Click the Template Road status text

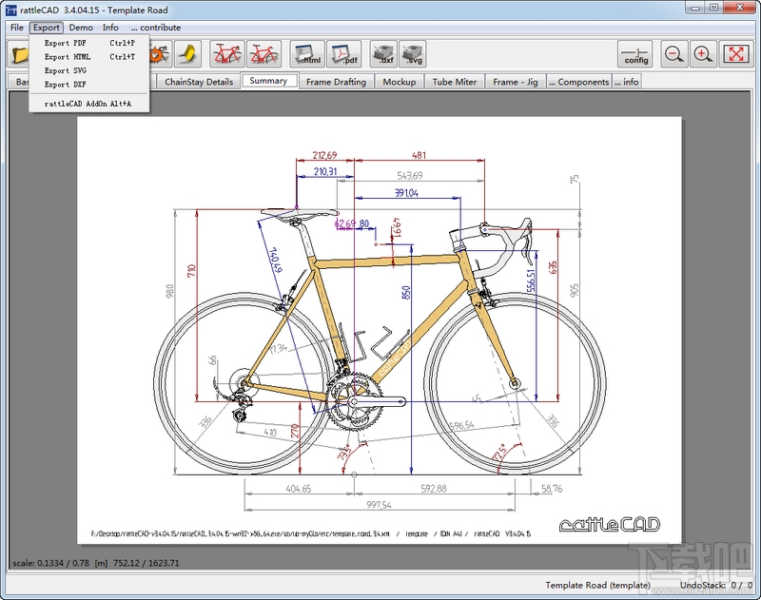pos(598,585)
